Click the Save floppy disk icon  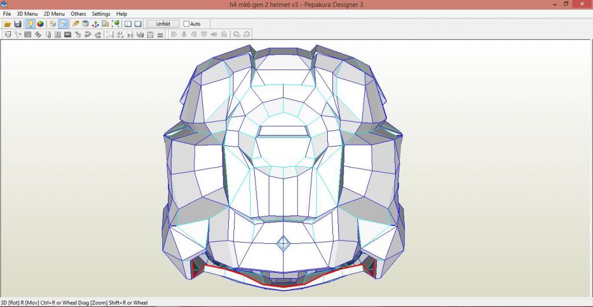point(17,24)
